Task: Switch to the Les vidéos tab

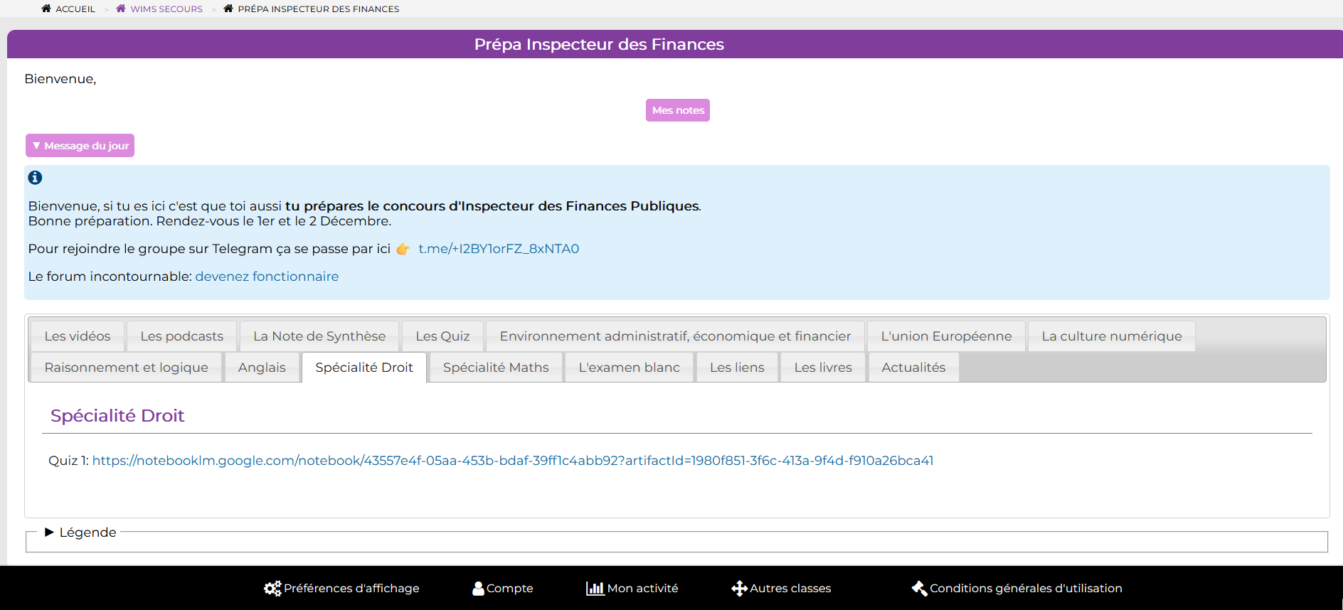Action: click(x=78, y=336)
